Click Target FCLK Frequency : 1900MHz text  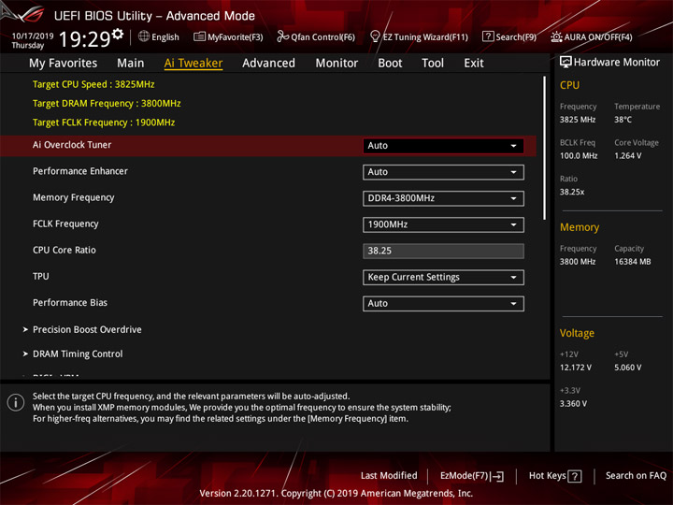104,123
